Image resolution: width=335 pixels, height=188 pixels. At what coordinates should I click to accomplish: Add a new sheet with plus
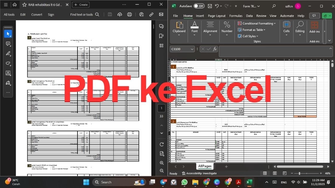226,166
